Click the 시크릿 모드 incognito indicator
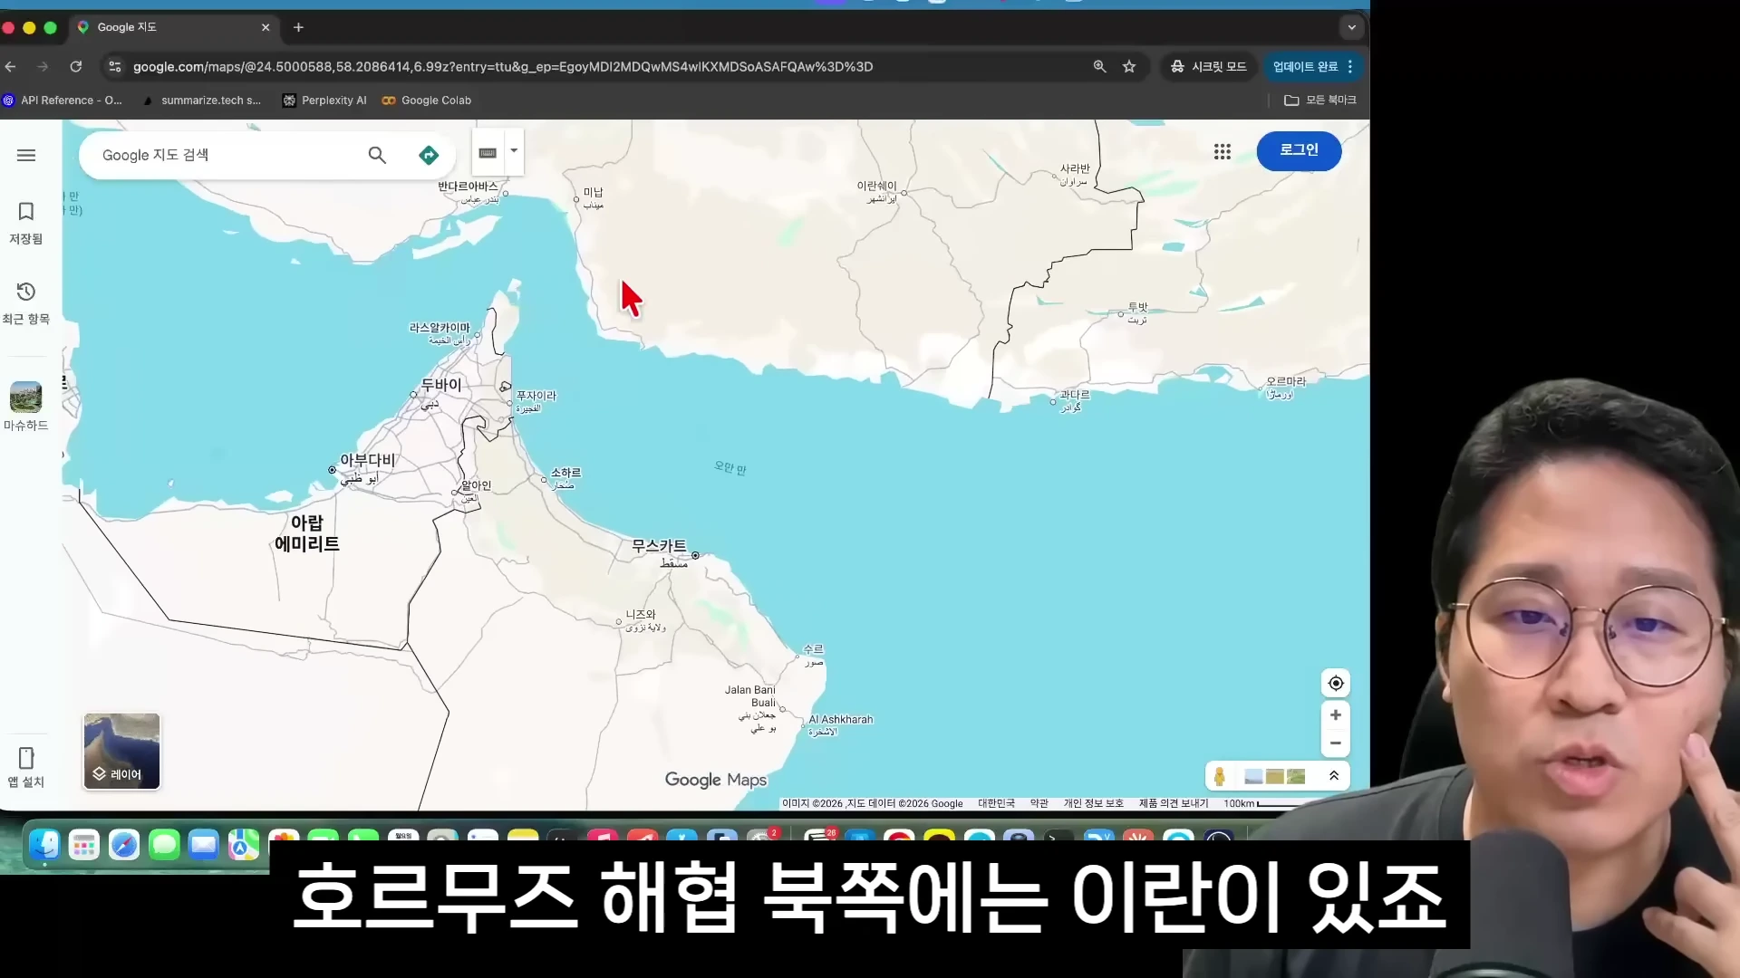Image resolution: width=1740 pixels, height=978 pixels. (x=1208, y=66)
